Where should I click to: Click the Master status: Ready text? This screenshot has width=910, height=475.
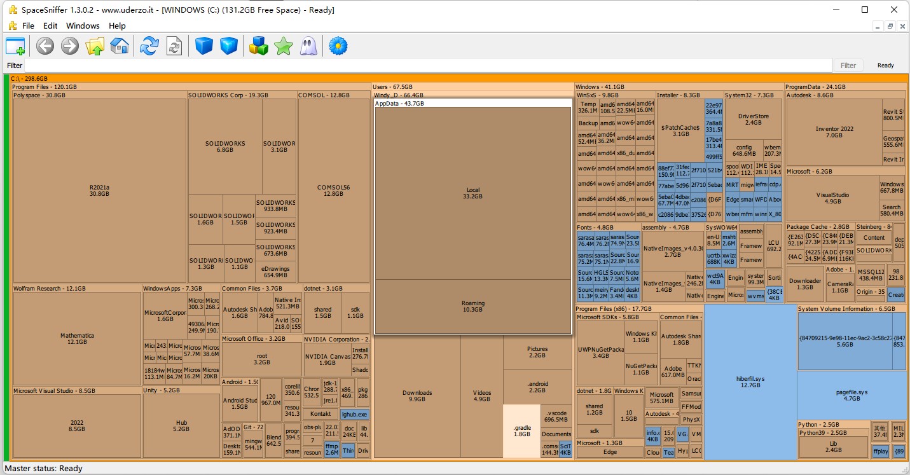(x=44, y=469)
